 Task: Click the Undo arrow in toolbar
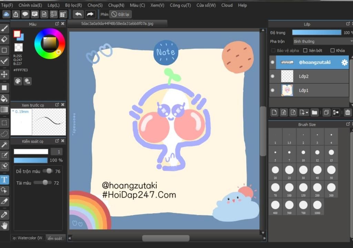point(78,14)
